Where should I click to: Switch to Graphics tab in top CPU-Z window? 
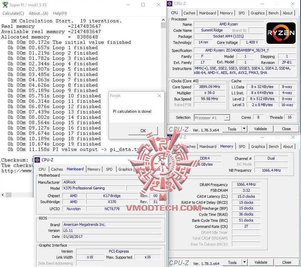[x=257, y=13]
